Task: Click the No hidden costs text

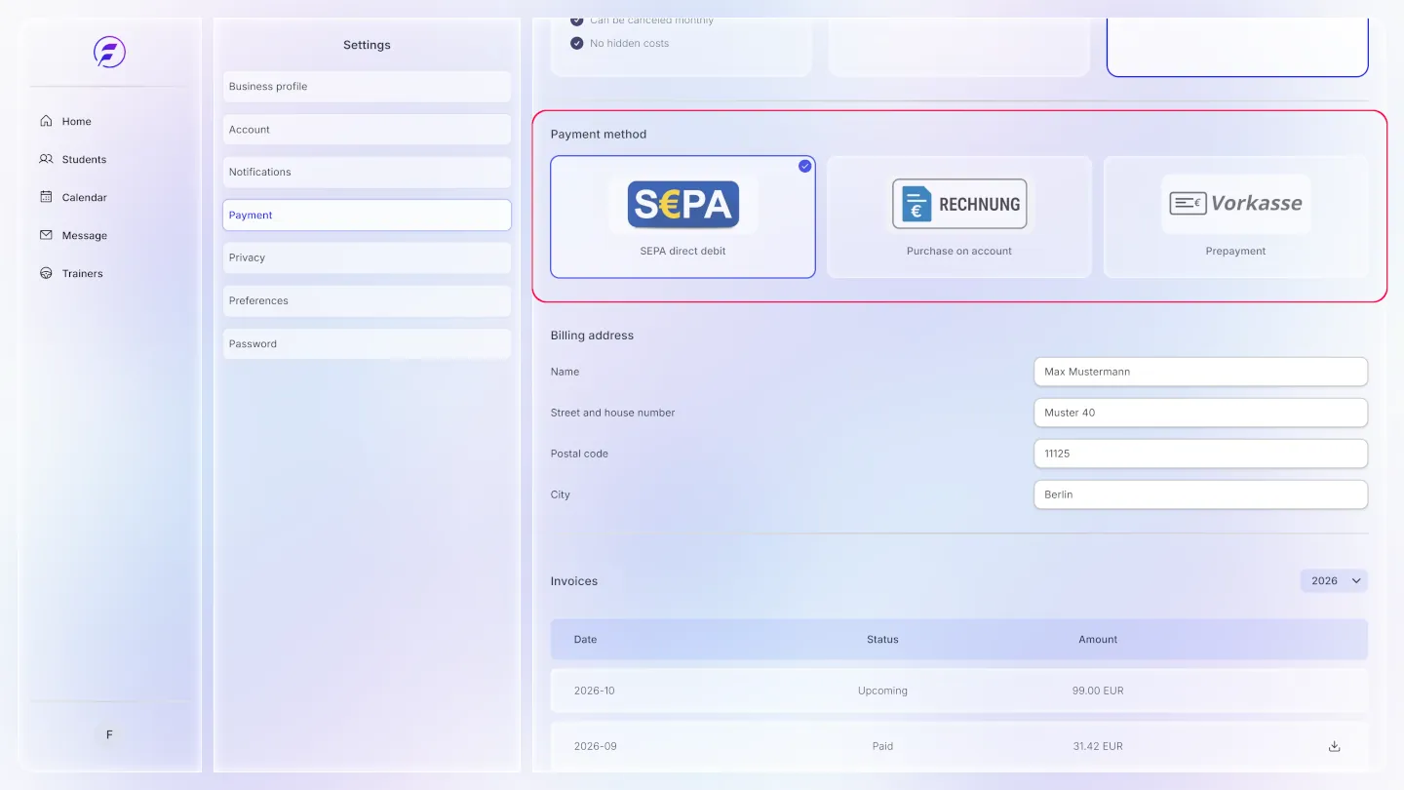Action: 629,44
